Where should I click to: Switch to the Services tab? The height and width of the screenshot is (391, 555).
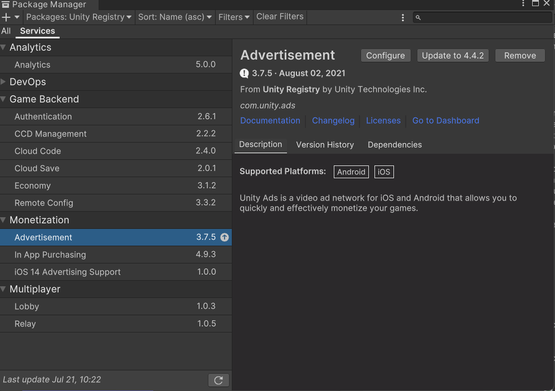point(37,31)
